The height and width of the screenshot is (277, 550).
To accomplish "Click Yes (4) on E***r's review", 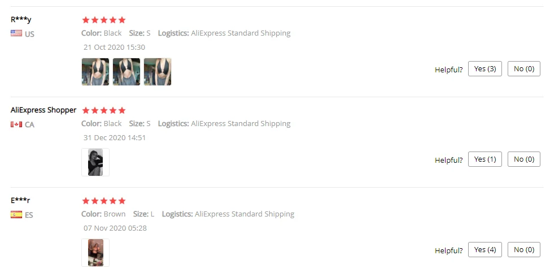I will 485,250.
